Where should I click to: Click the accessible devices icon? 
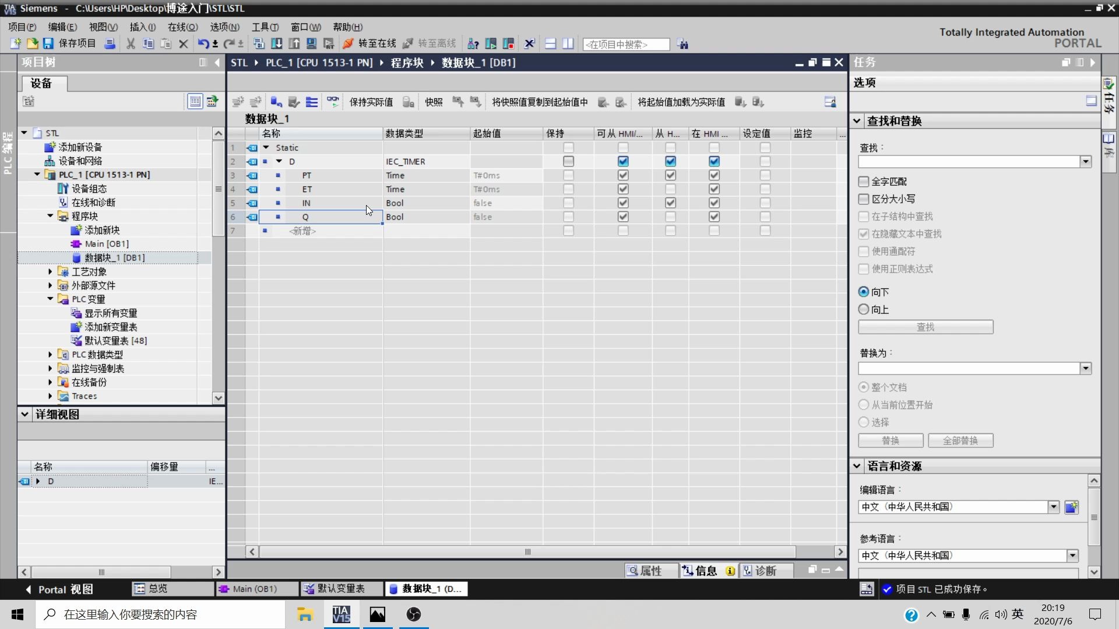pos(473,44)
